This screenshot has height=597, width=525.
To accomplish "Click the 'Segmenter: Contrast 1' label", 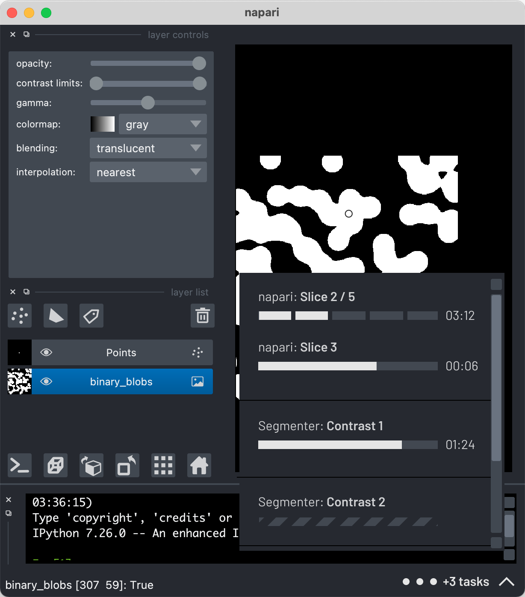I will click(x=321, y=426).
